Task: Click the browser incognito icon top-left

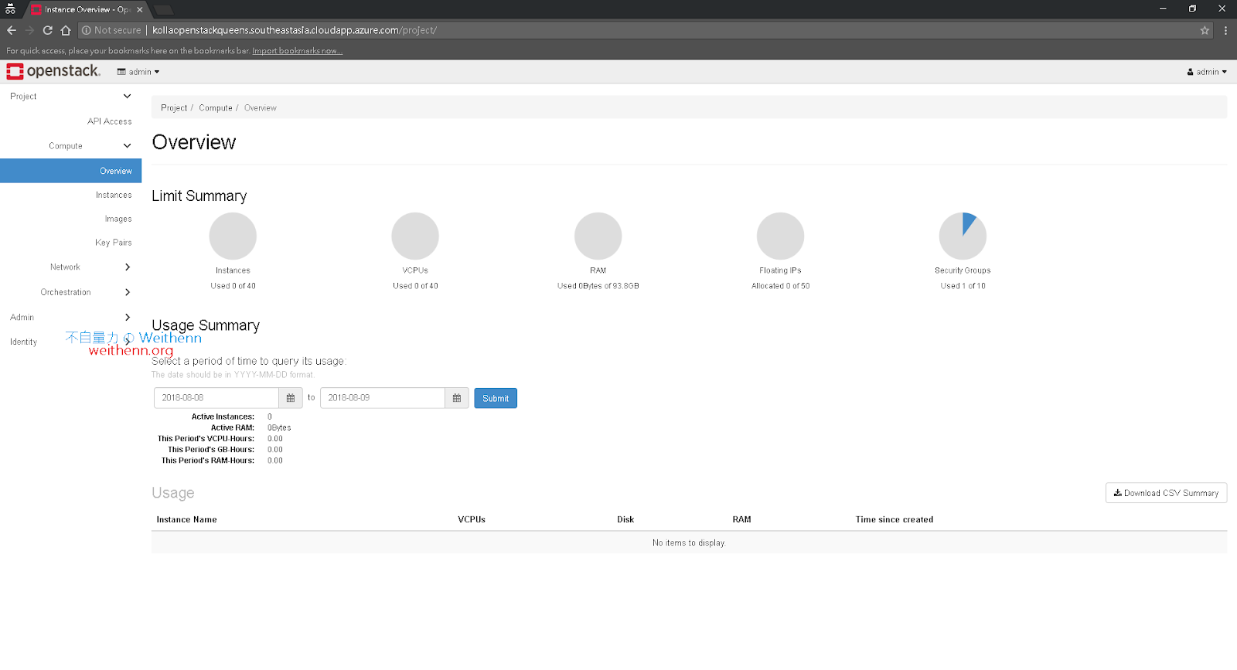Action: (10, 9)
